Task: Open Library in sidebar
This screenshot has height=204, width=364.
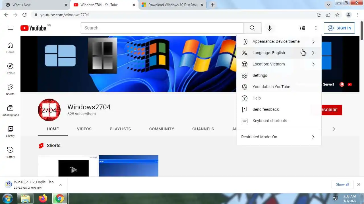Action: [x=10, y=132]
